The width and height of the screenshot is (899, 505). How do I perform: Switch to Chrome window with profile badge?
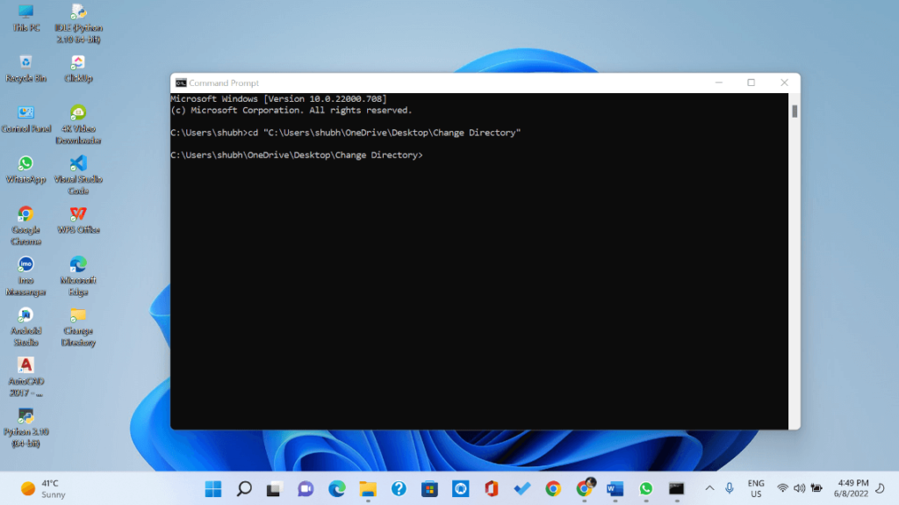584,488
